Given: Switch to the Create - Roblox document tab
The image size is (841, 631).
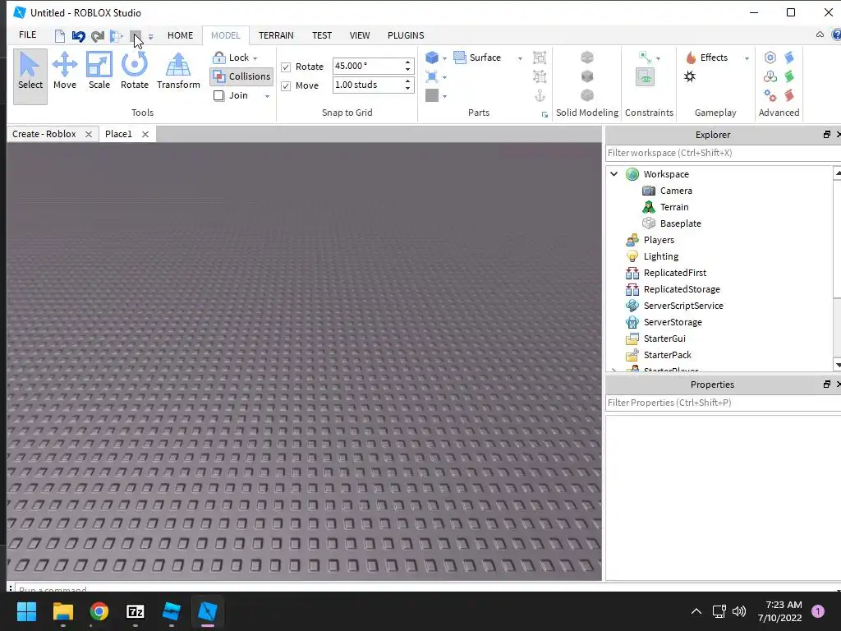Looking at the screenshot, I should point(44,134).
